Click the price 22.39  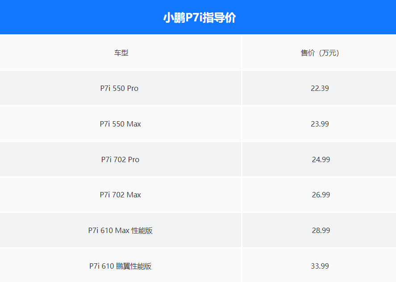pos(320,88)
